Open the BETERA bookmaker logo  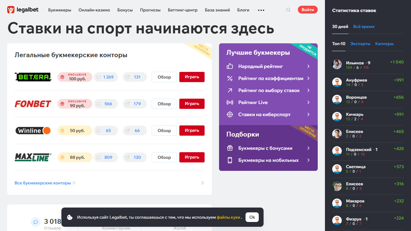[x=33, y=77]
